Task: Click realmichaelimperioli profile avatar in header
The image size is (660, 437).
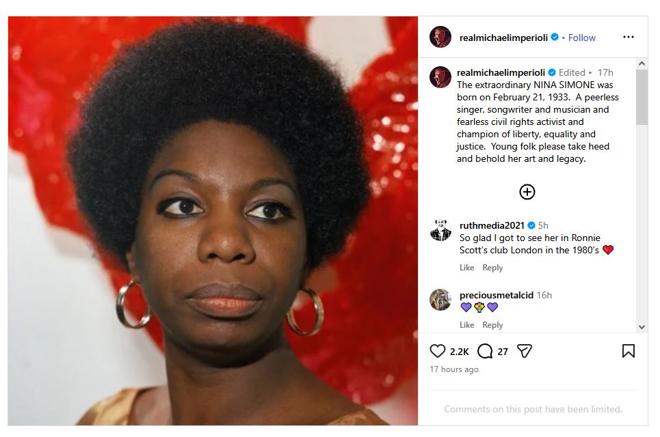Action: coord(440,37)
